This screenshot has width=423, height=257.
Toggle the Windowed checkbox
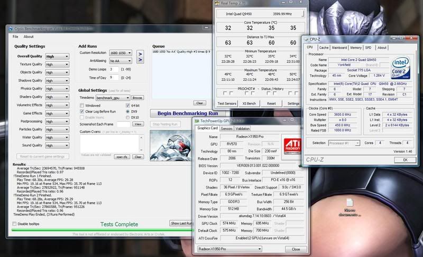tap(82, 106)
